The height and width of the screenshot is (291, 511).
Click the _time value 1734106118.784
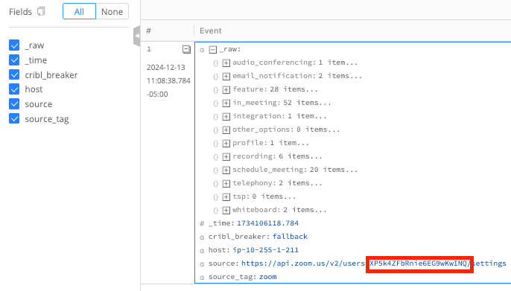click(267, 223)
